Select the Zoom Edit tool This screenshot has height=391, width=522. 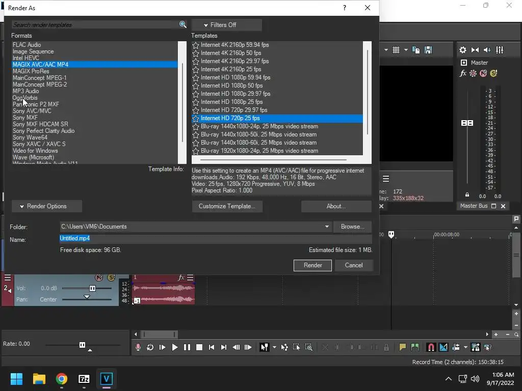coord(308,347)
